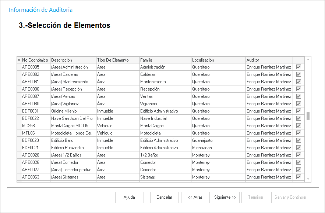The image size is (325, 213).
Task: Toggle checkbox for MontaCargas MC005 row
Action: [x=298, y=126]
